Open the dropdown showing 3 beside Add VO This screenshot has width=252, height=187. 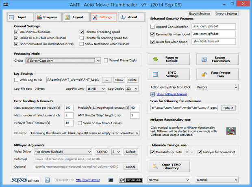pos(116,152)
